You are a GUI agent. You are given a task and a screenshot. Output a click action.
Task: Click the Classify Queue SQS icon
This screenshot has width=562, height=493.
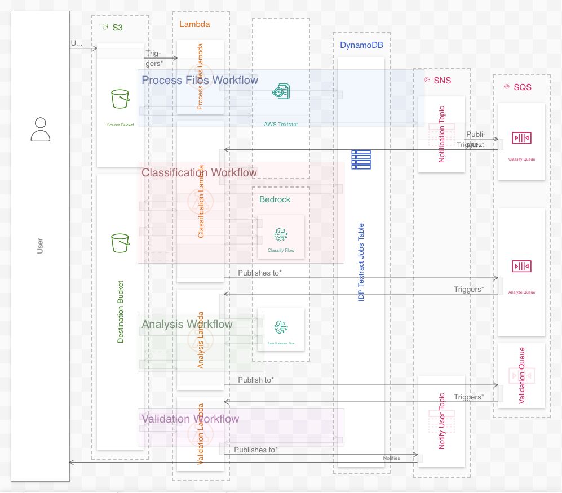[521, 138]
